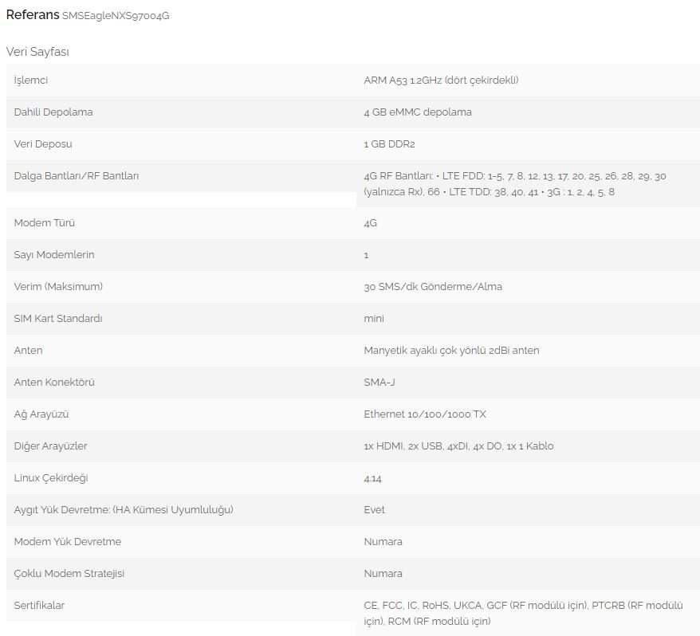The width and height of the screenshot is (700, 636).
Task: Select the Modem Türü row label
Action: coord(45,223)
